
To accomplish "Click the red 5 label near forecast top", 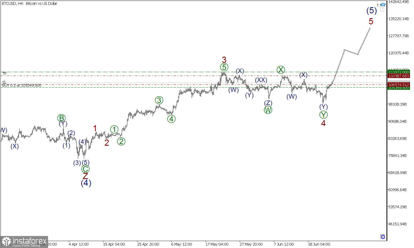I will [371, 21].
